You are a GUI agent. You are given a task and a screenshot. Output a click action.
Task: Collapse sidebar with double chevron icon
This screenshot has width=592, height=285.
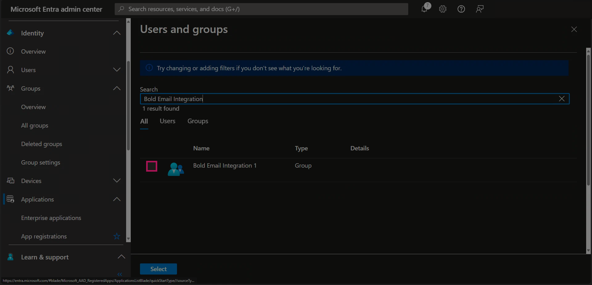point(120,274)
